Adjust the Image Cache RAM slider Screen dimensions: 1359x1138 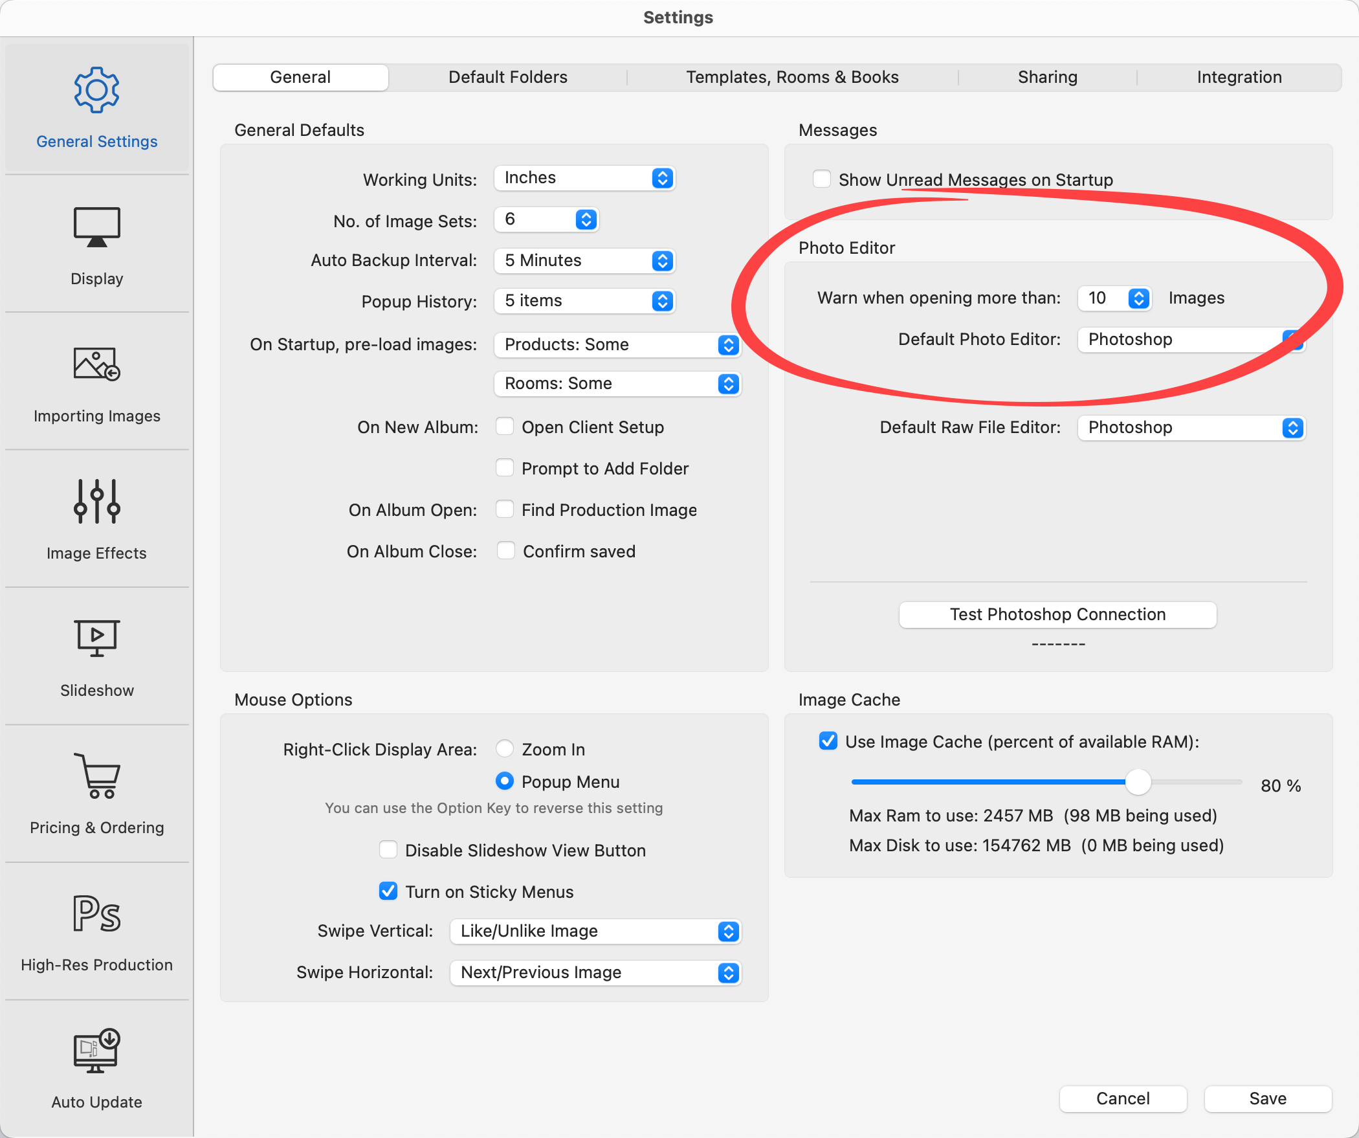pyautogui.click(x=1138, y=782)
